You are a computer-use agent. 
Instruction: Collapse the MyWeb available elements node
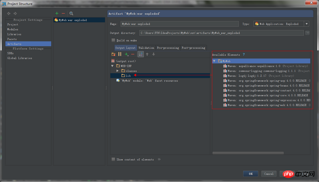pyautogui.click(x=214, y=61)
